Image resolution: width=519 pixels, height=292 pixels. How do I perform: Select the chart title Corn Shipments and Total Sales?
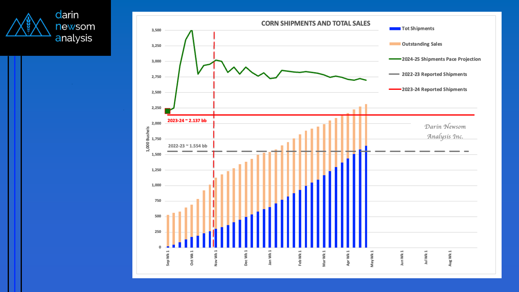tap(315, 23)
